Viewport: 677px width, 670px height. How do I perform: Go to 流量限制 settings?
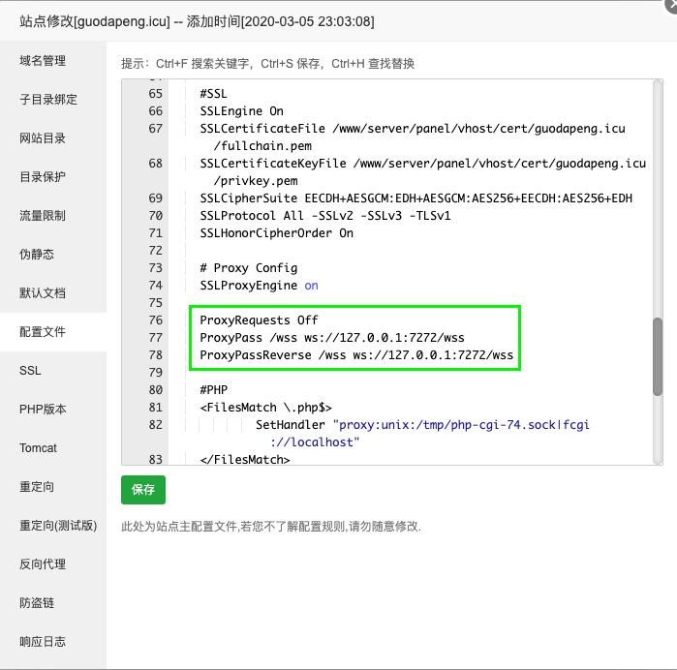pyautogui.click(x=44, y=216)
